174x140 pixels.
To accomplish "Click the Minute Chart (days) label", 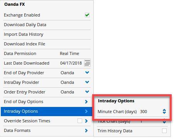I will point(117,112).
